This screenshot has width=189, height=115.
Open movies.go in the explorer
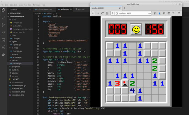(x=17, y=51)
